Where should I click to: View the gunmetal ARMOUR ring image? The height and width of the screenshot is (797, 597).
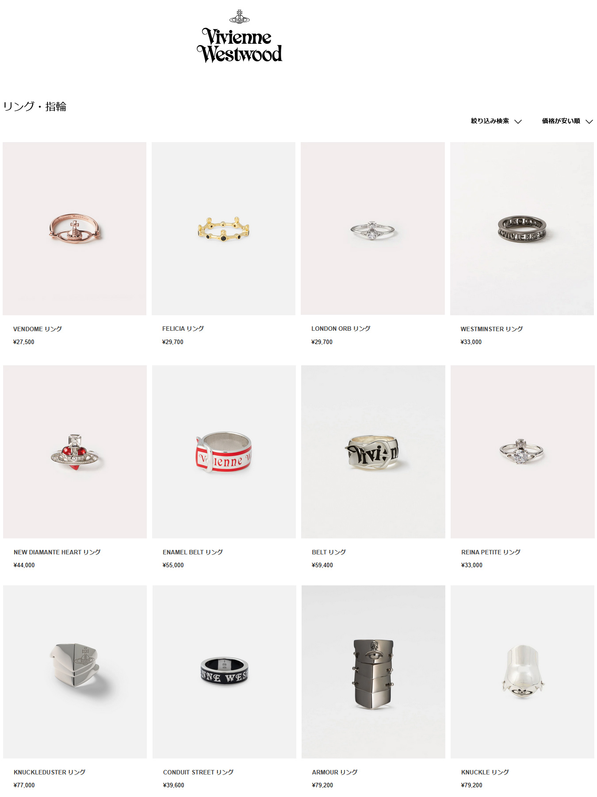pos(373,672)
